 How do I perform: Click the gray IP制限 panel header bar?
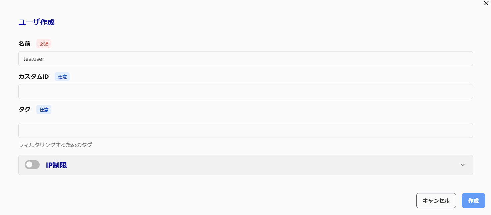pyautogui.click(x=253, y=165)
